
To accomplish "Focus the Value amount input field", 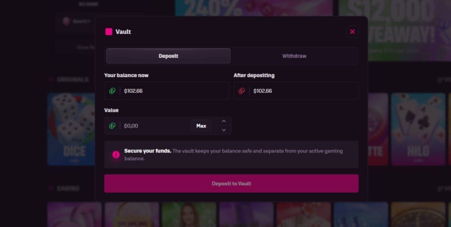I will (x=154, y=126).
